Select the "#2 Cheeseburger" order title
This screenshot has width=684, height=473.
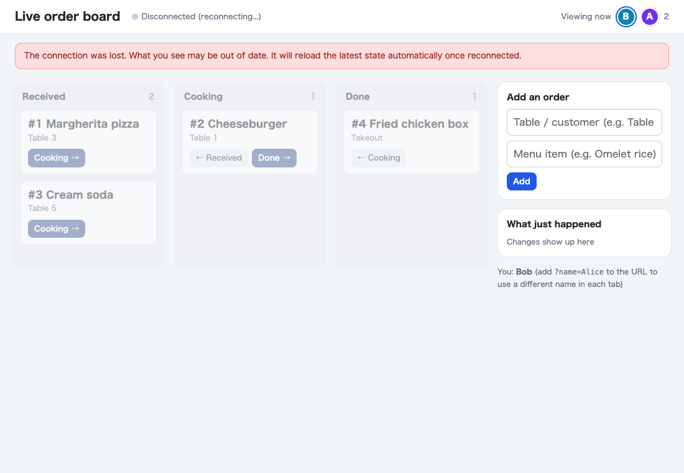point(238,124)
